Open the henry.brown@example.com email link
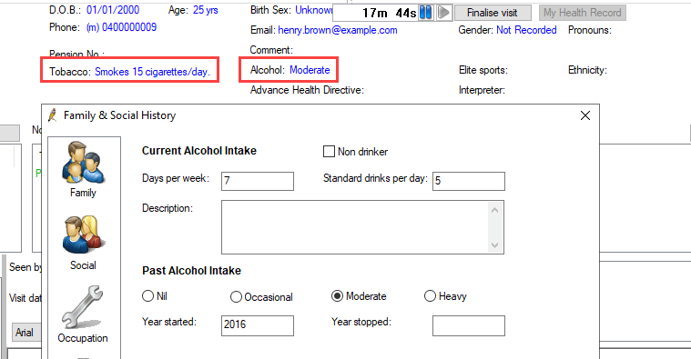 coord(338,30)
